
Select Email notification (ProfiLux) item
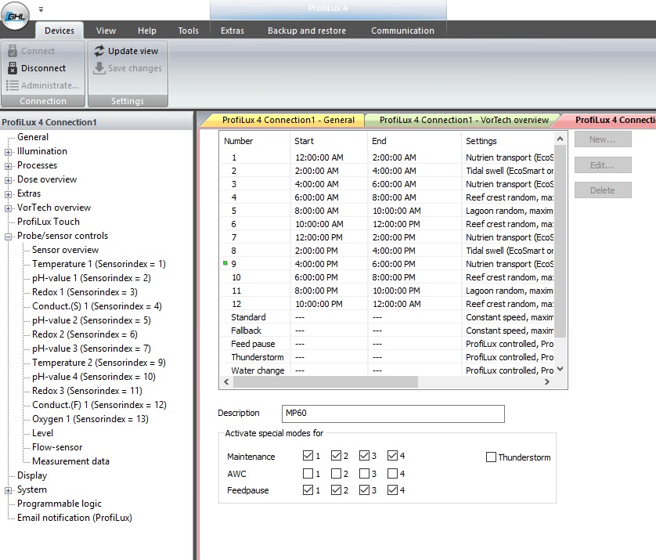coord(74,518)
